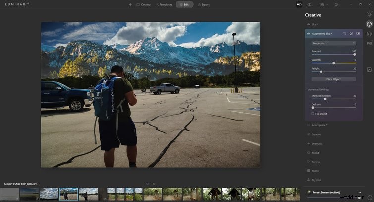This screenshot has height=202, width=374.
Task: Click the Luminar AI logo
Action: (x=17, y=4)
